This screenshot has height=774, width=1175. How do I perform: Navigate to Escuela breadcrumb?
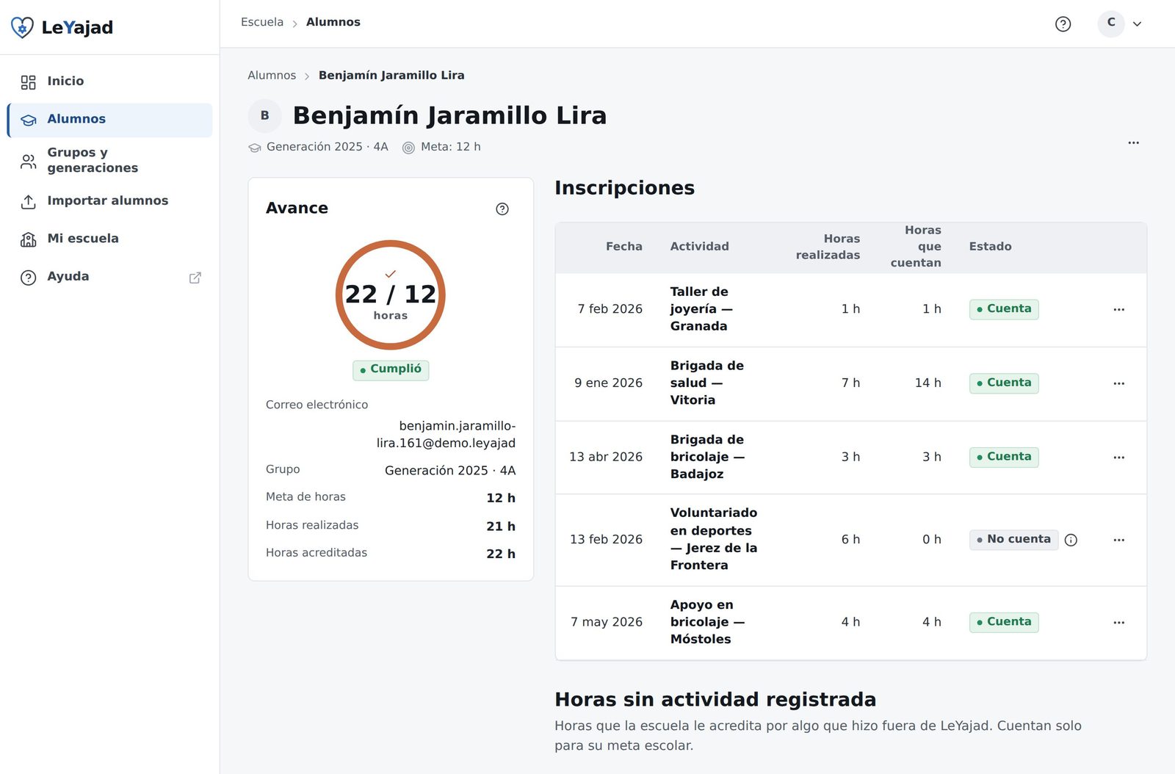262,22
